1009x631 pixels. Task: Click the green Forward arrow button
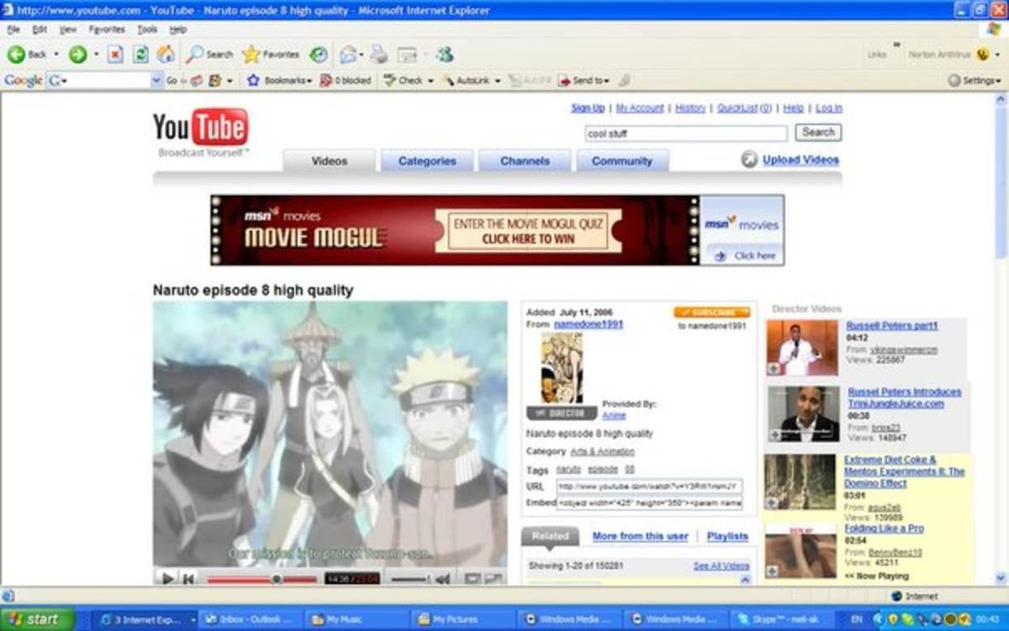pos(77,55)
